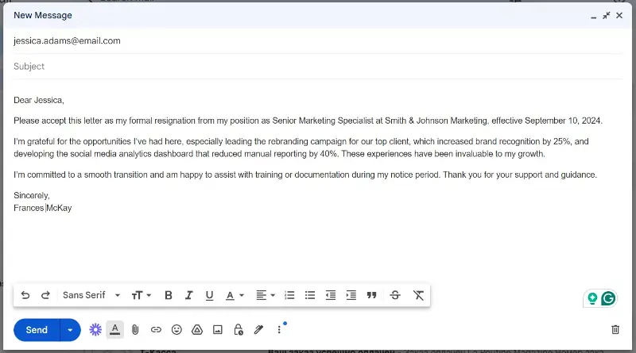The image size is (636, 353).
Task: Open the text size dropdown
Action: pyautogui.click(x=142, y=295)
